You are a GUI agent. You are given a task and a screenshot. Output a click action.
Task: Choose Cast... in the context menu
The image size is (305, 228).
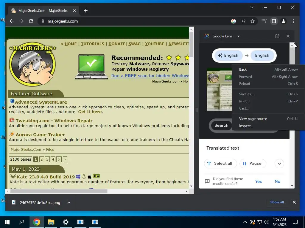268,108
